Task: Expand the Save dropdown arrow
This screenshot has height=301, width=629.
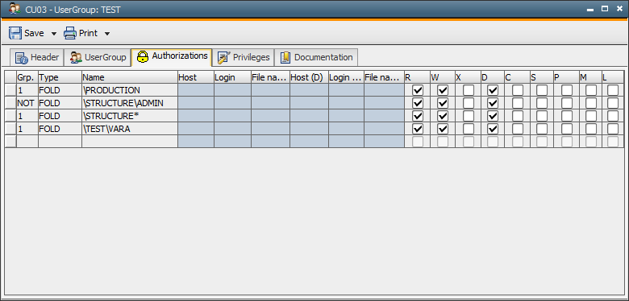Action: point(54,34)
